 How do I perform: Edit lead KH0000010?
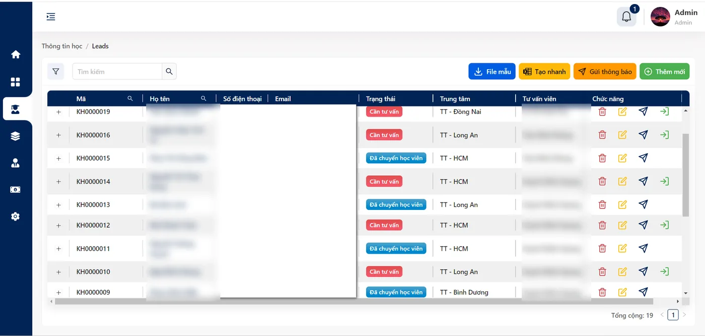coord(622,271)
